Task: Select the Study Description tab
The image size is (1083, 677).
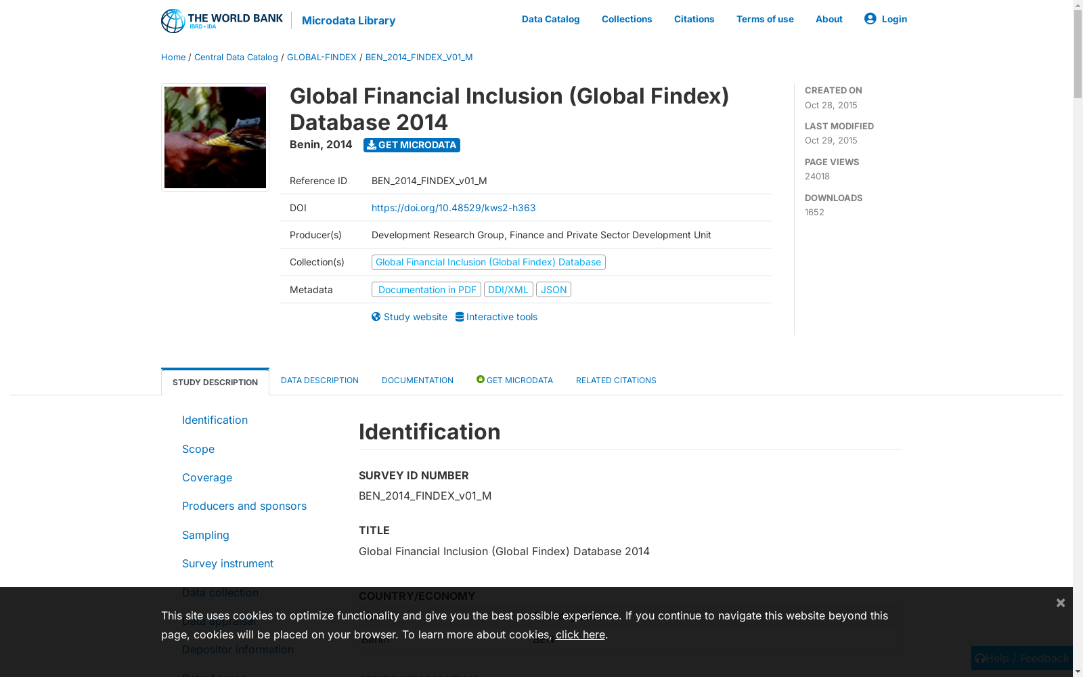Action: pos(215,382)
